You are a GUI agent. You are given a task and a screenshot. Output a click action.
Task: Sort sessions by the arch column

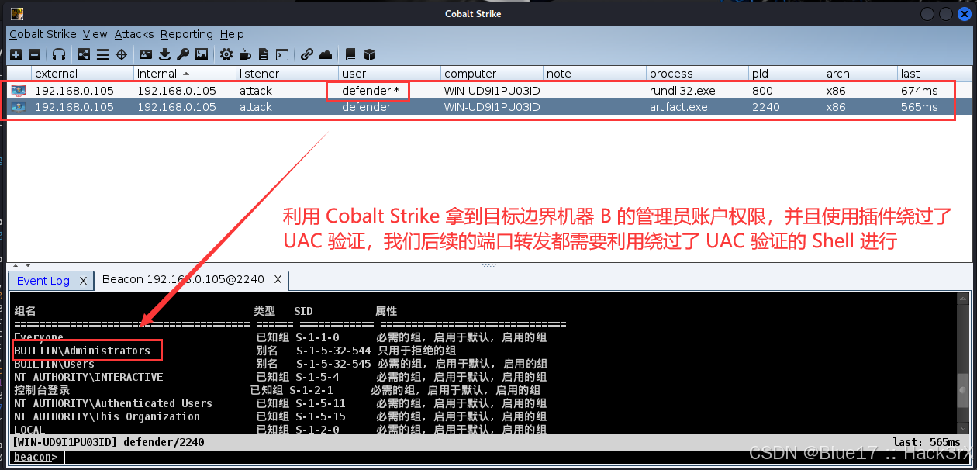[860, 74]
